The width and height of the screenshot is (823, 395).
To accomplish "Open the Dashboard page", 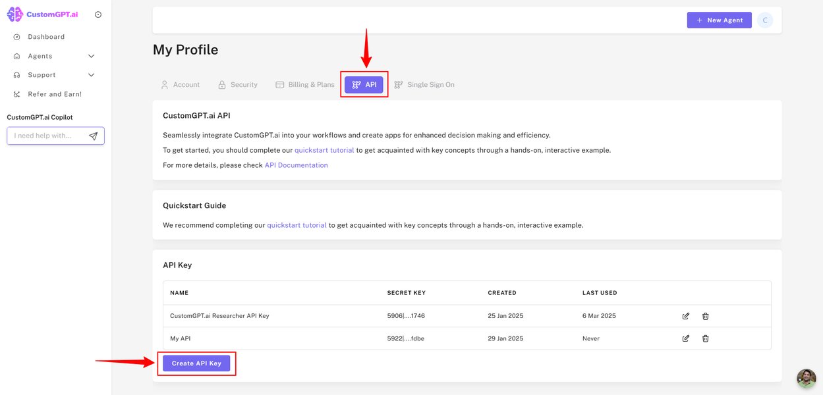I will pos(46,37).
